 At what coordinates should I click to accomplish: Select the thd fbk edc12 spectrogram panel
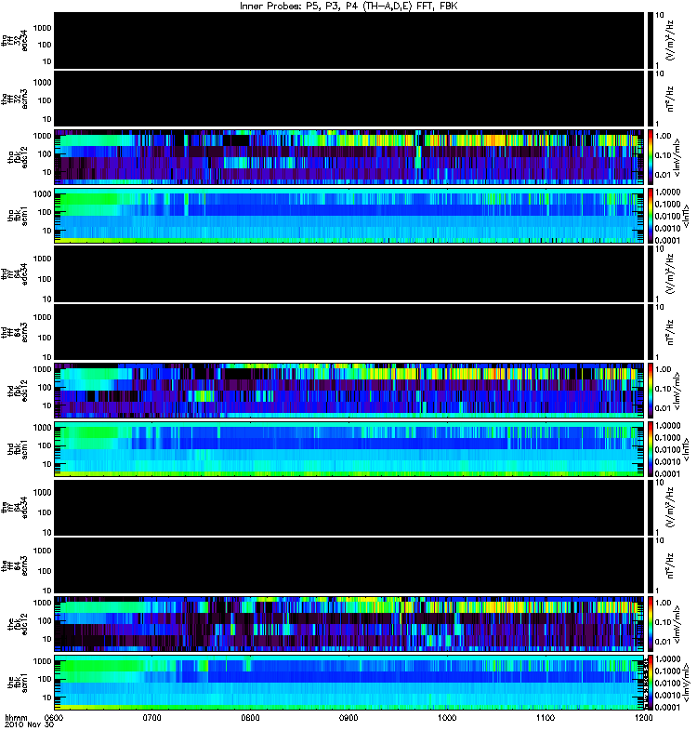(x=349, y=391)
